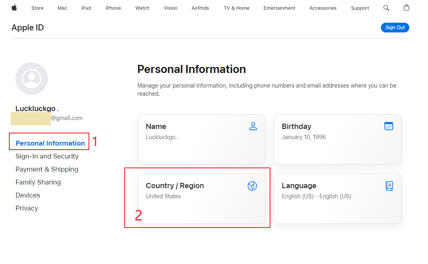The height and width of the screenshot is (264, 428).
Task: Click the 'January 10, 1996' birthday value
Action: 304,137
